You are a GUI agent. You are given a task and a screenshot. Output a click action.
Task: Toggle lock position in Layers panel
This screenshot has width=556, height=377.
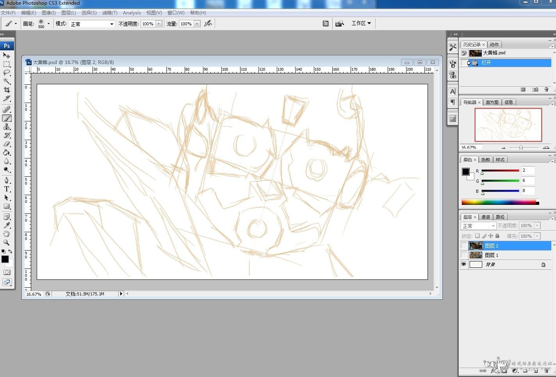pos(491,236)
